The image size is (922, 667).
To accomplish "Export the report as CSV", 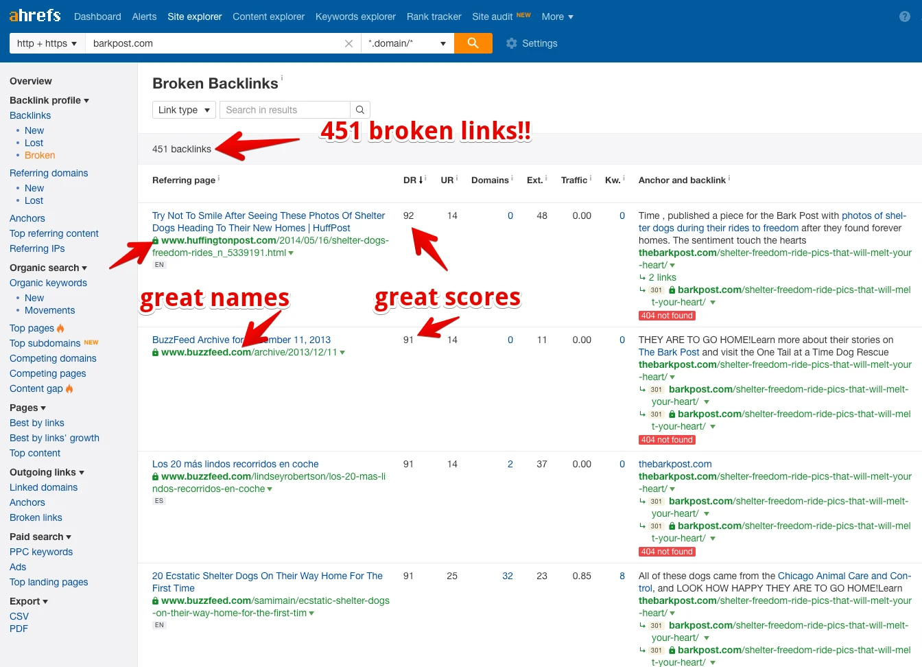I will click(x=19, y=616).
